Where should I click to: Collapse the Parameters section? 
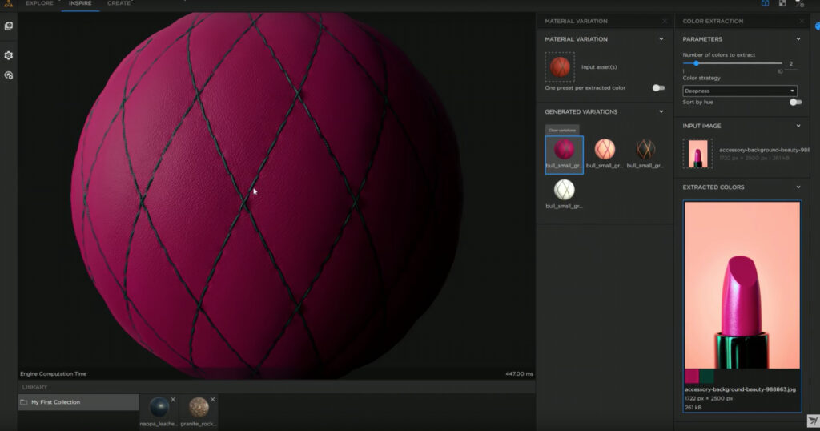pos(798,39)
